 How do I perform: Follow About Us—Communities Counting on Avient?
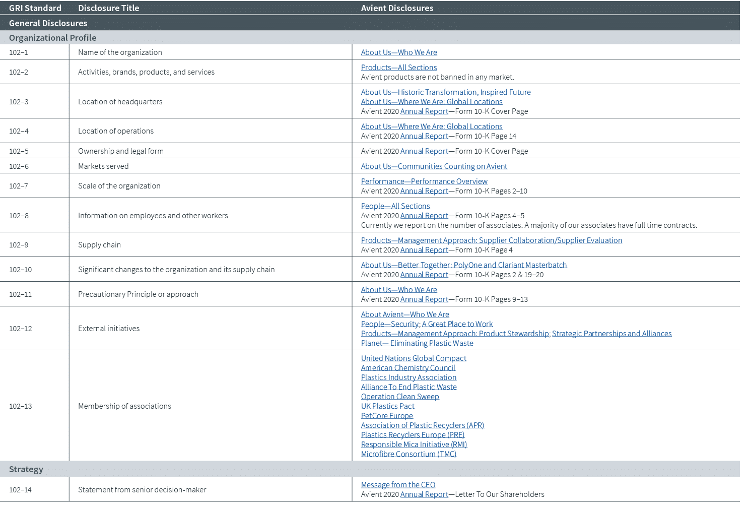click(434, 166)
